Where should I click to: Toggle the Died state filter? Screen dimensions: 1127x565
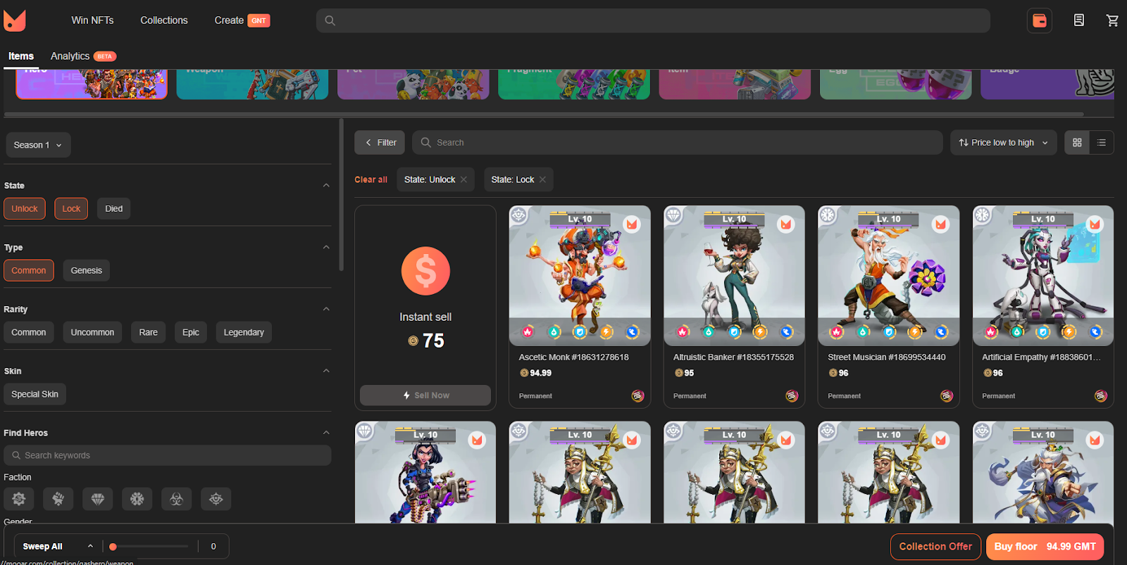(x=113, y=209)
